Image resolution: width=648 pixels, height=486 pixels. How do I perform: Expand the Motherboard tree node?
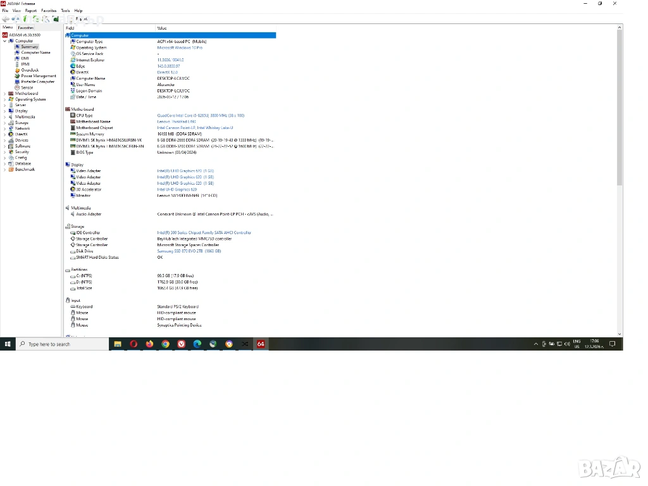pos(4,94)
